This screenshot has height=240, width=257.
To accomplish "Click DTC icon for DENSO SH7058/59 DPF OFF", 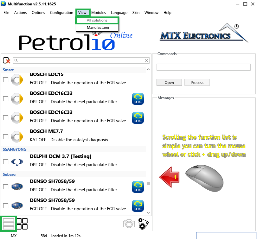I will [138, 187].
